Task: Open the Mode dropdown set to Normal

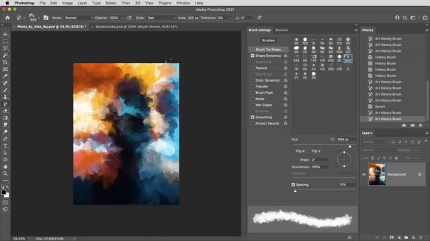Action: point(79,18)
